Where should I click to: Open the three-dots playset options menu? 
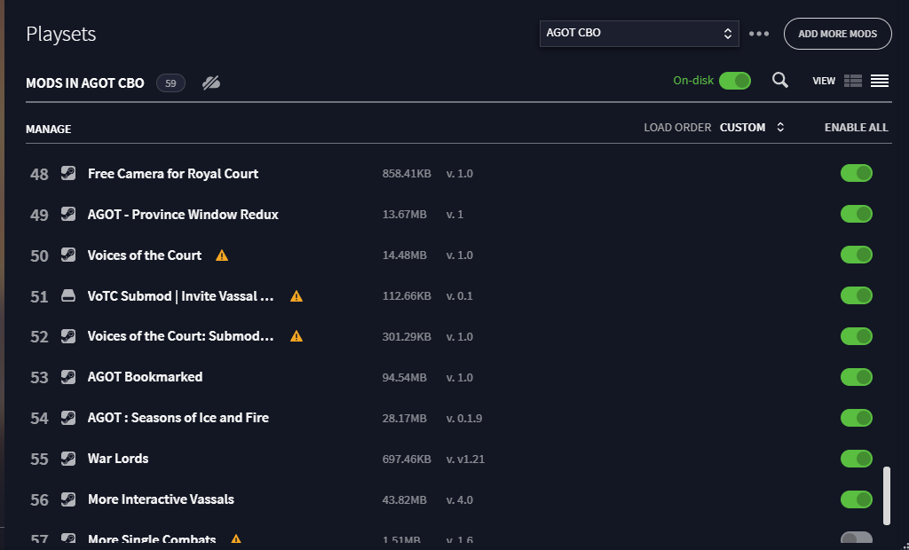pos(759,34)
